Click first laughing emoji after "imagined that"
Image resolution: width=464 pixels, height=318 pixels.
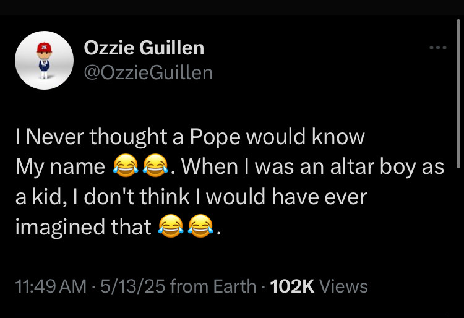[171, 226]
